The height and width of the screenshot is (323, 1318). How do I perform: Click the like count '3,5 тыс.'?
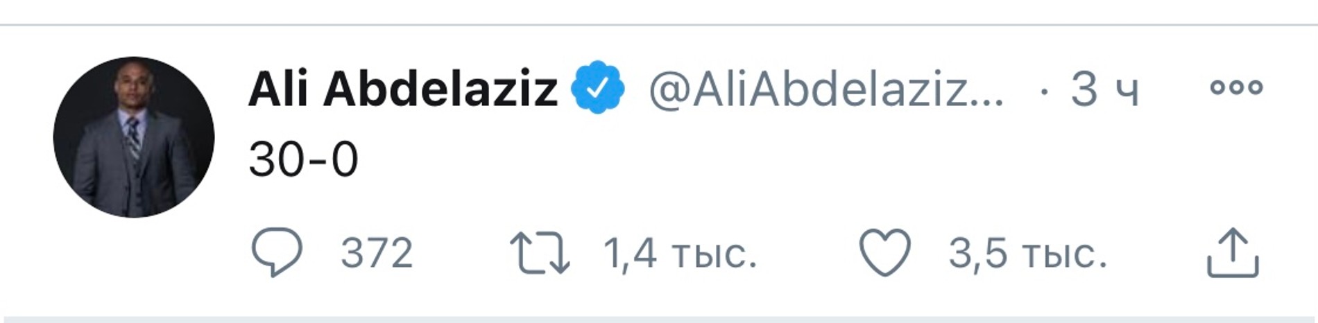tap(1027, 253)
